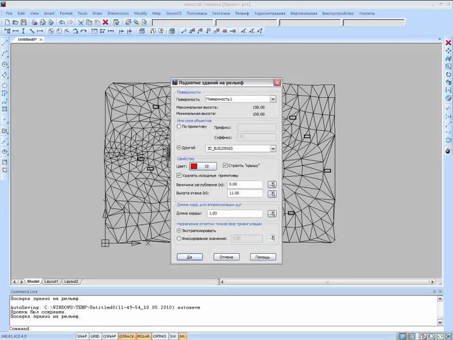Image resolution: width=453 pixels, height=340 pixels.
Task: Click the red Delete X icon
Action: click(105, 22)
